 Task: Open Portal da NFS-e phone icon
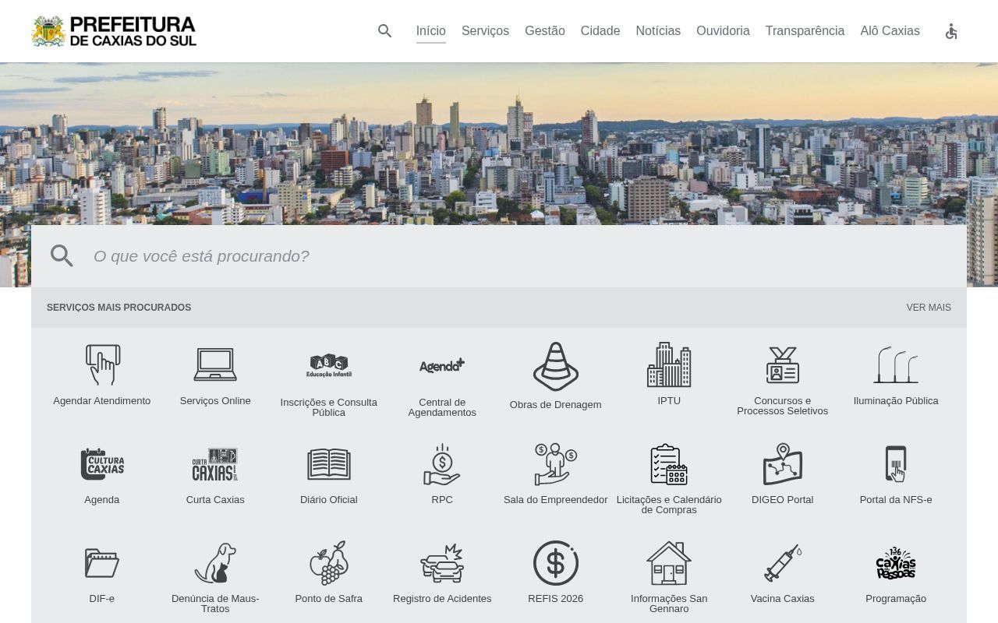pyautogui.click(x=896, y=464)
